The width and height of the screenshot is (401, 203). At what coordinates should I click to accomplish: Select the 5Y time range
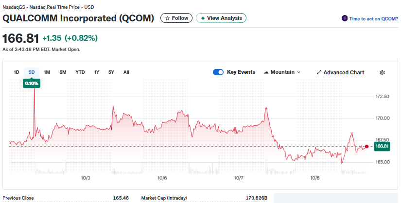(111, 72)
